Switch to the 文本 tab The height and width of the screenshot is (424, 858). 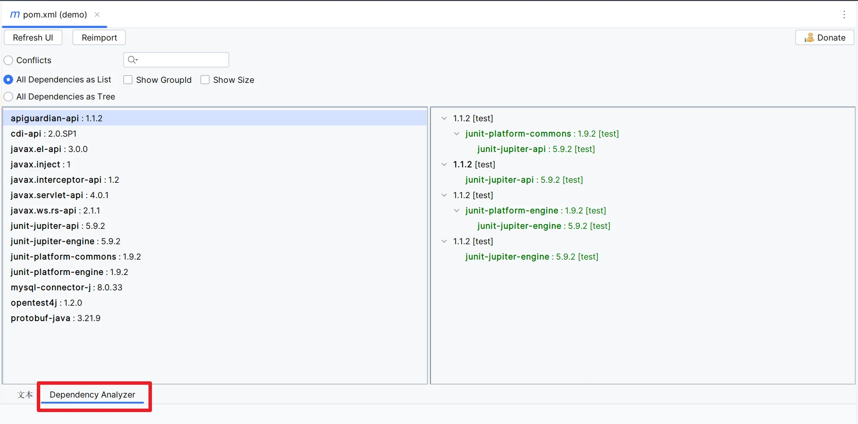(x=25, y=395)
